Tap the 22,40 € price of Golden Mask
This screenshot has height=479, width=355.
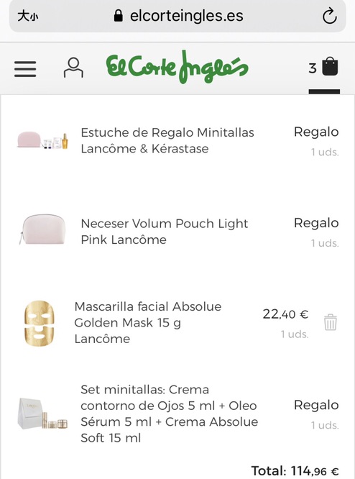coord(285,314)
